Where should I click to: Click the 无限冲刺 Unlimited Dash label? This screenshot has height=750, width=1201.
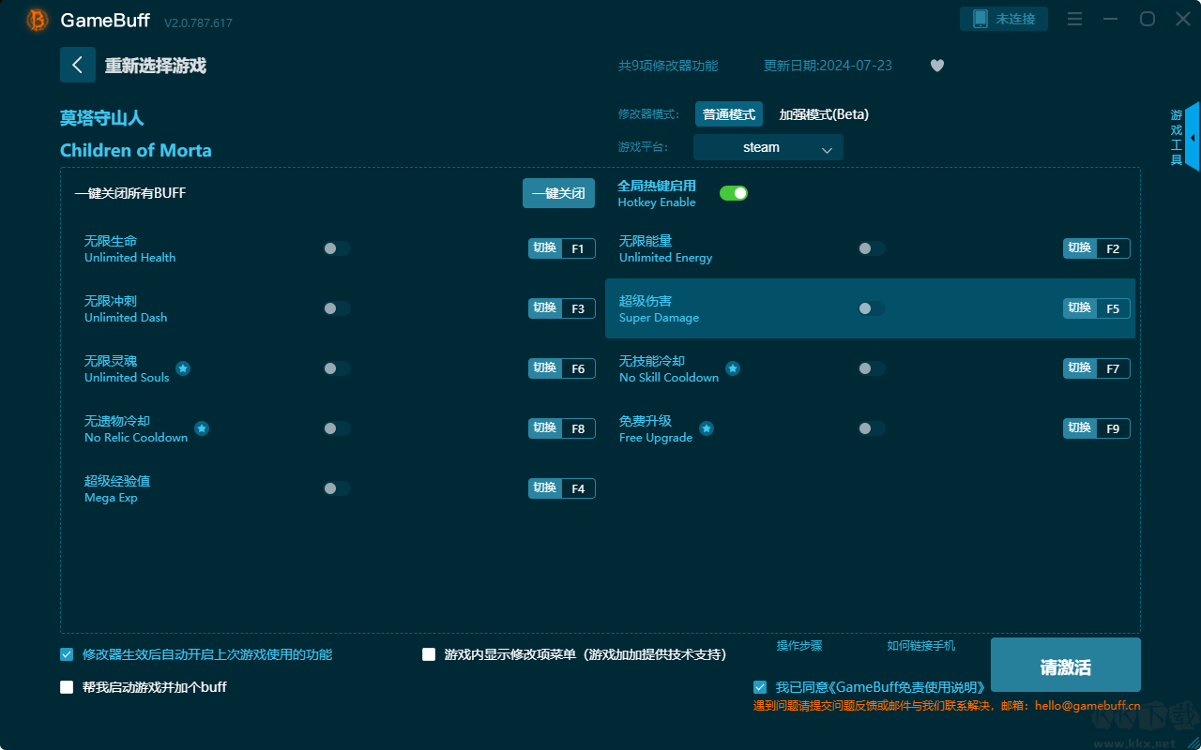(x=126, y=308)
